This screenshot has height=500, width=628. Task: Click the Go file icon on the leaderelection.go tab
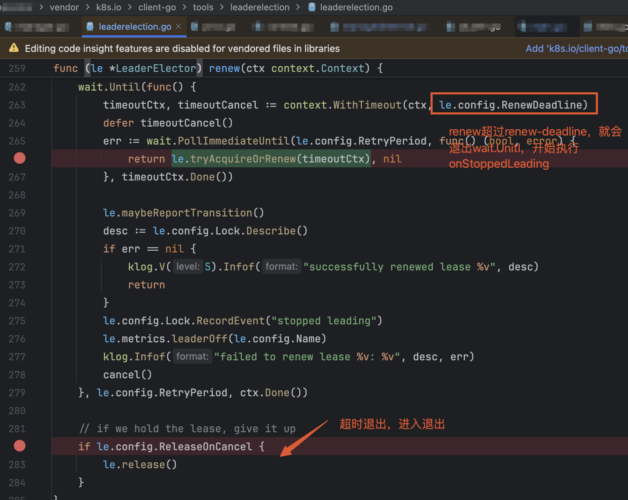pos(90,26)
